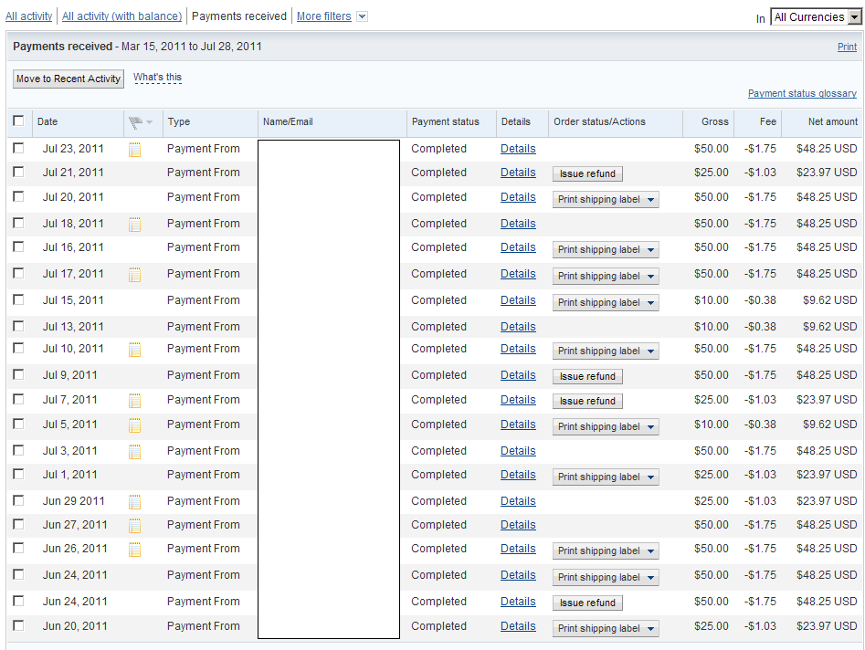
Task: Switch to All activity (with balance) tab
Action: pos(121,16)
